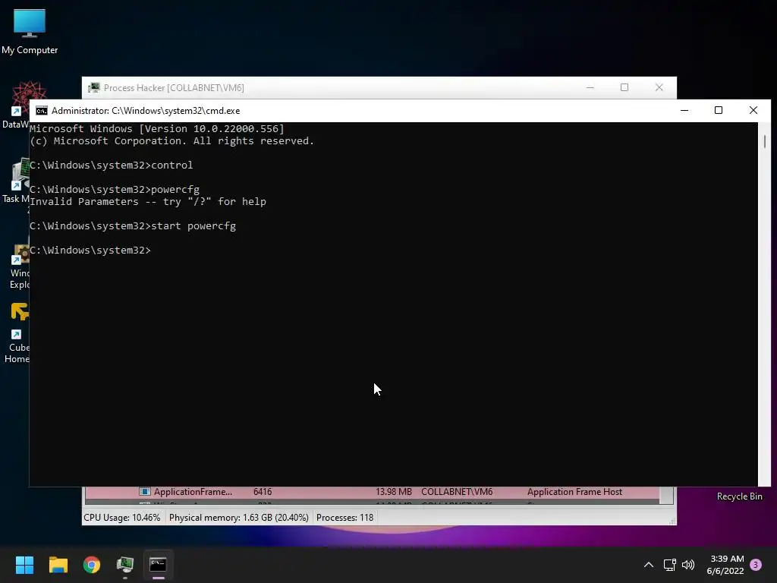Close the Administrator cmd.exe window
This screenshot has width=777, height=583.
pos(753,111)
